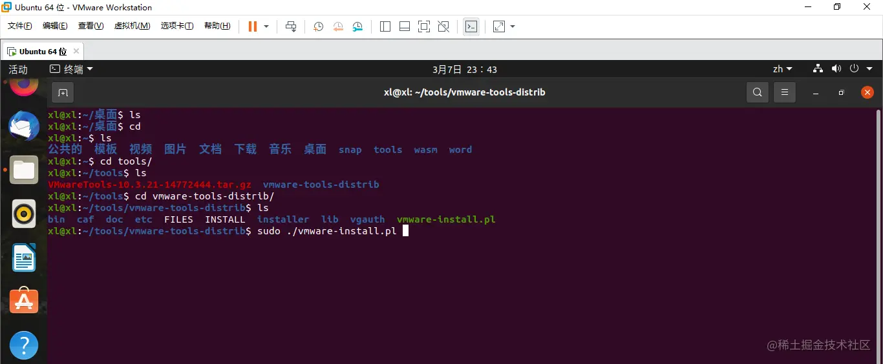The width and height of the screenshot is (883, 364).
Task: Enter full screen mode icon
Action: pos(424,26)
